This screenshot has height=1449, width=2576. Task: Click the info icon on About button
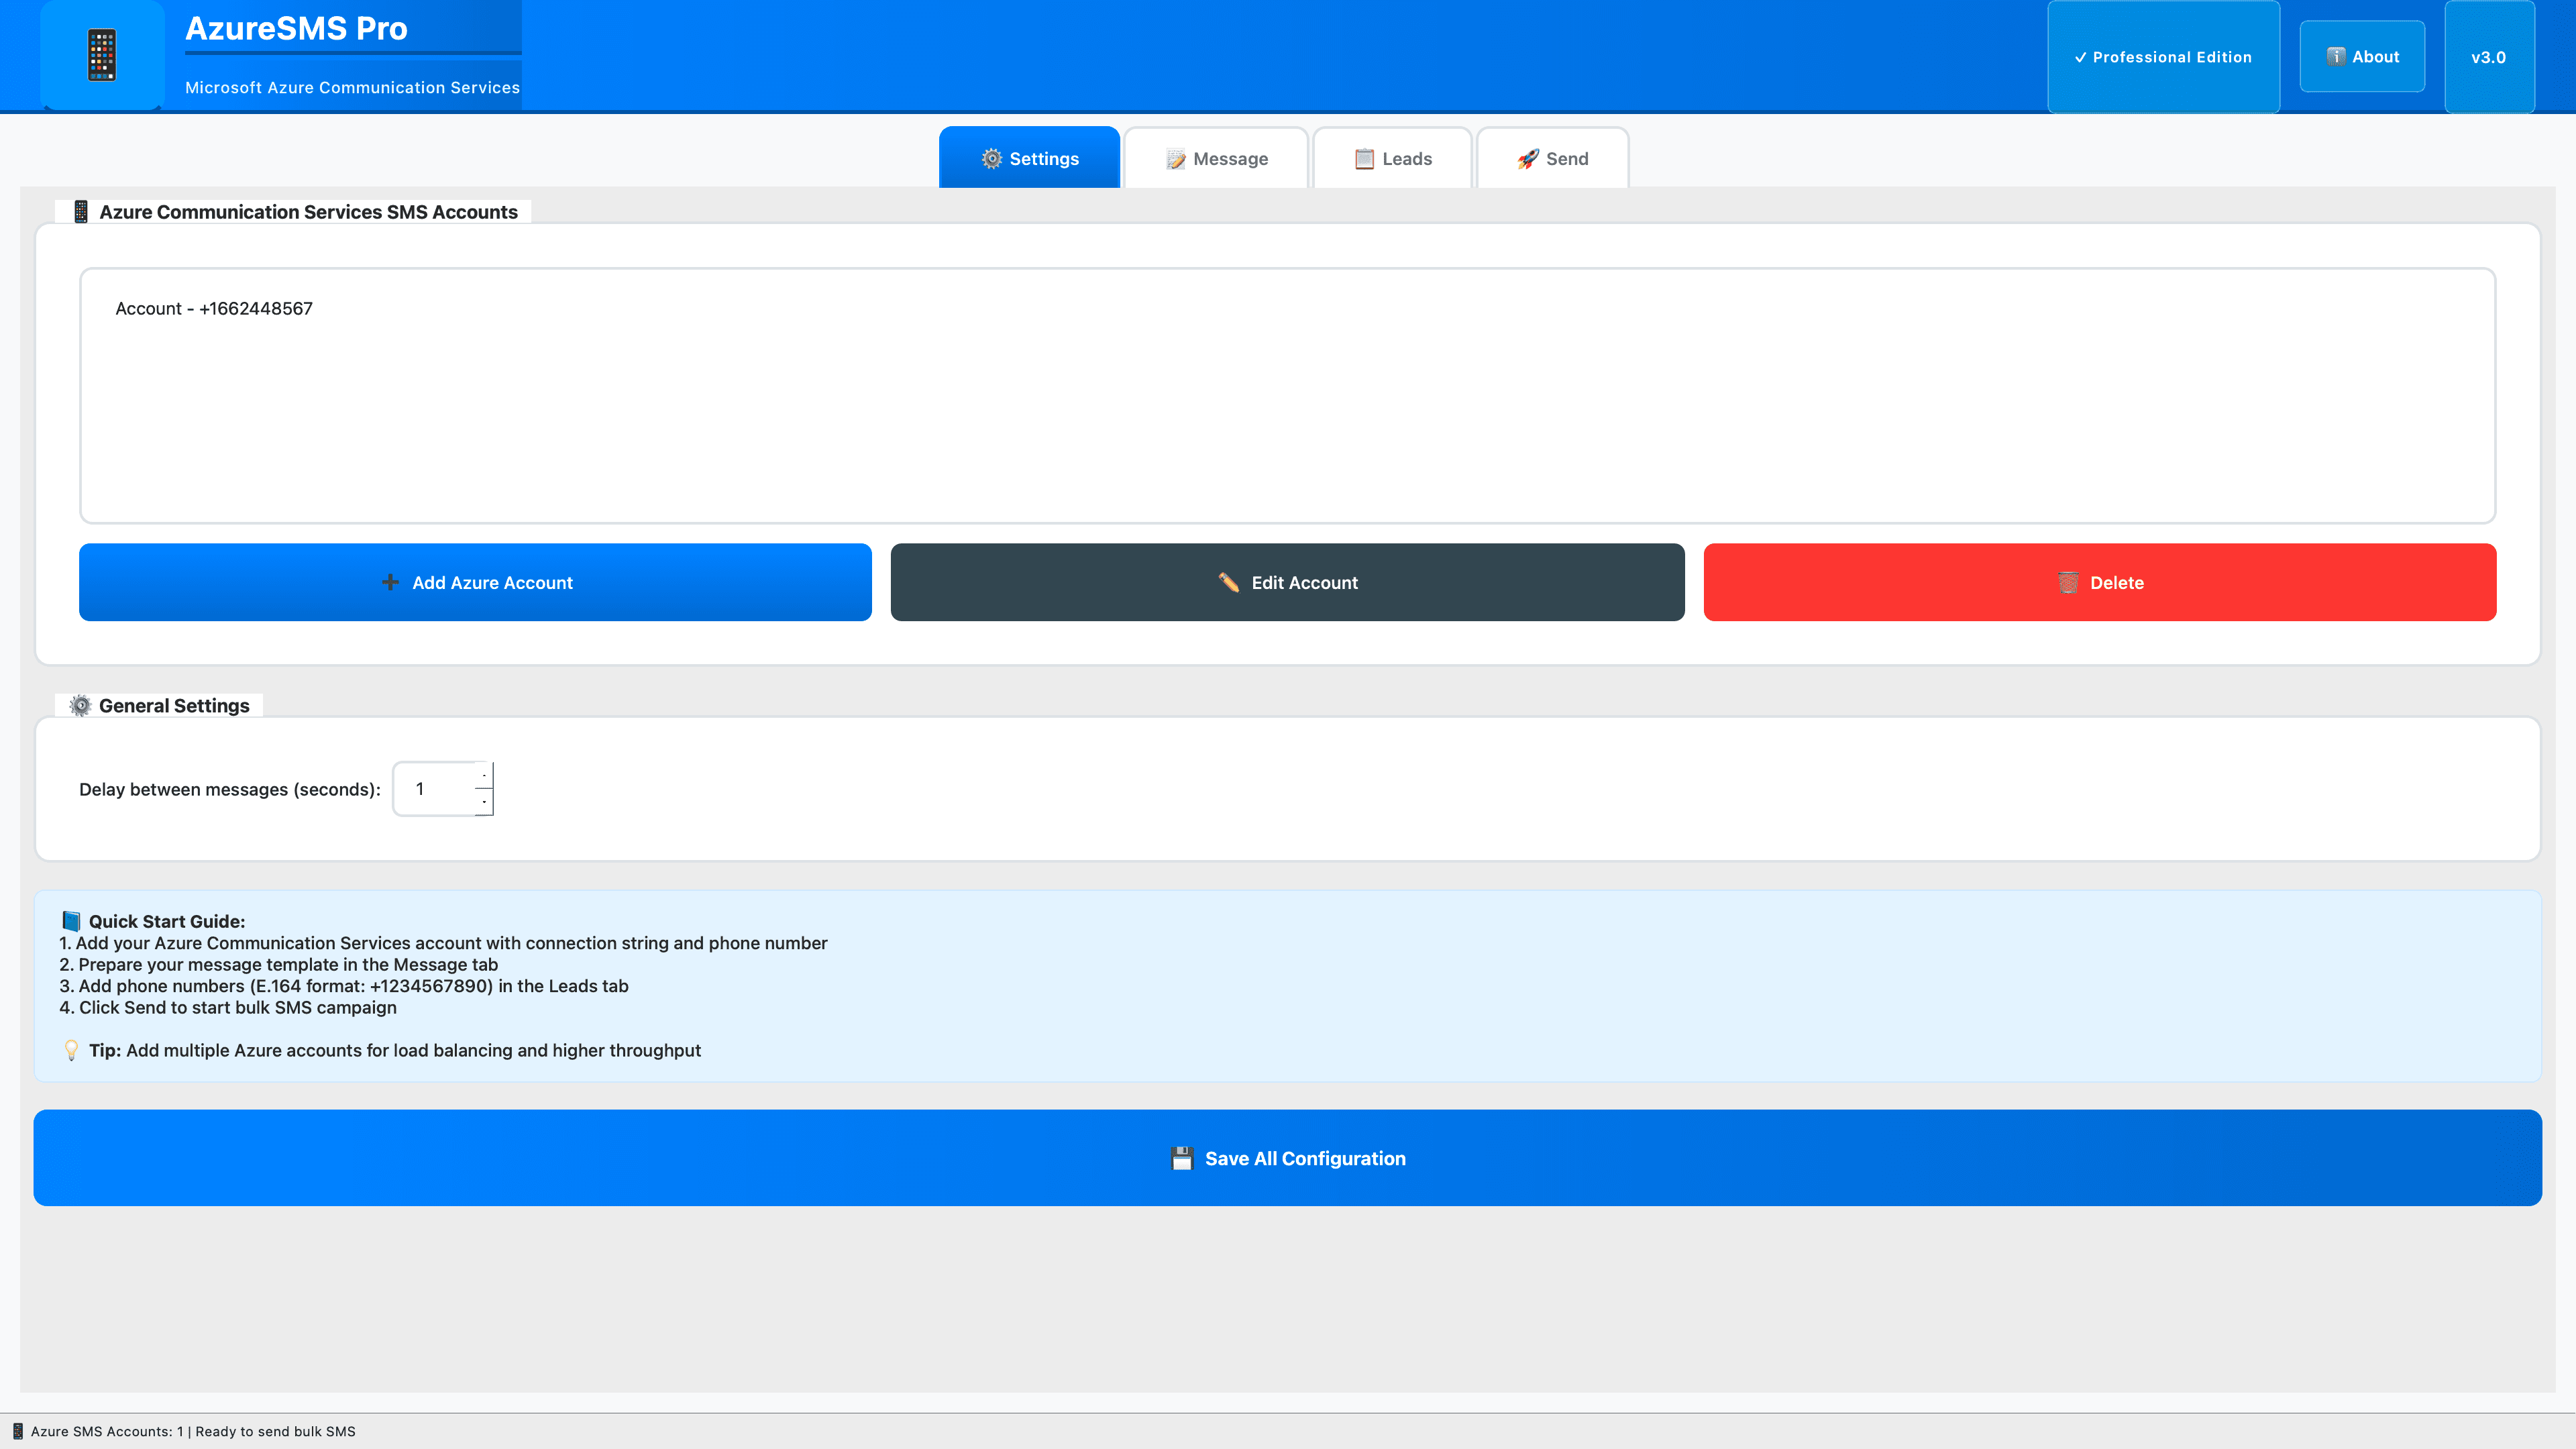pos(2336,57)
